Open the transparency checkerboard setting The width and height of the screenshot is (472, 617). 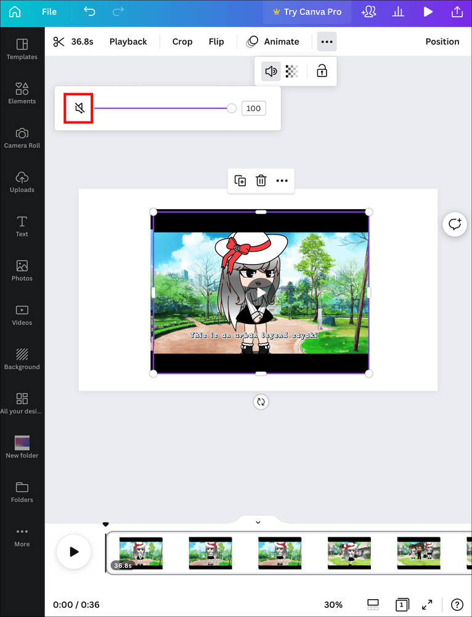(x=292, y=72)
